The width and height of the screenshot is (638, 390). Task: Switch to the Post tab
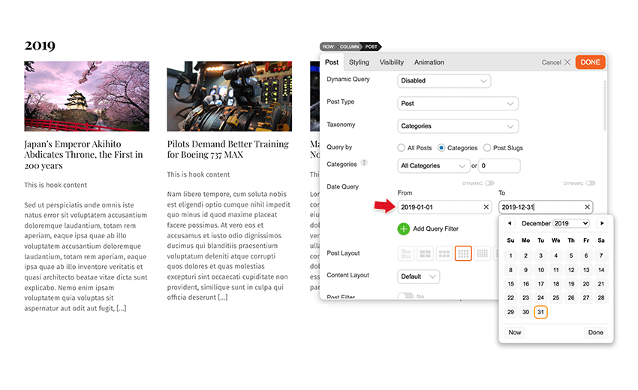[332, 62]
